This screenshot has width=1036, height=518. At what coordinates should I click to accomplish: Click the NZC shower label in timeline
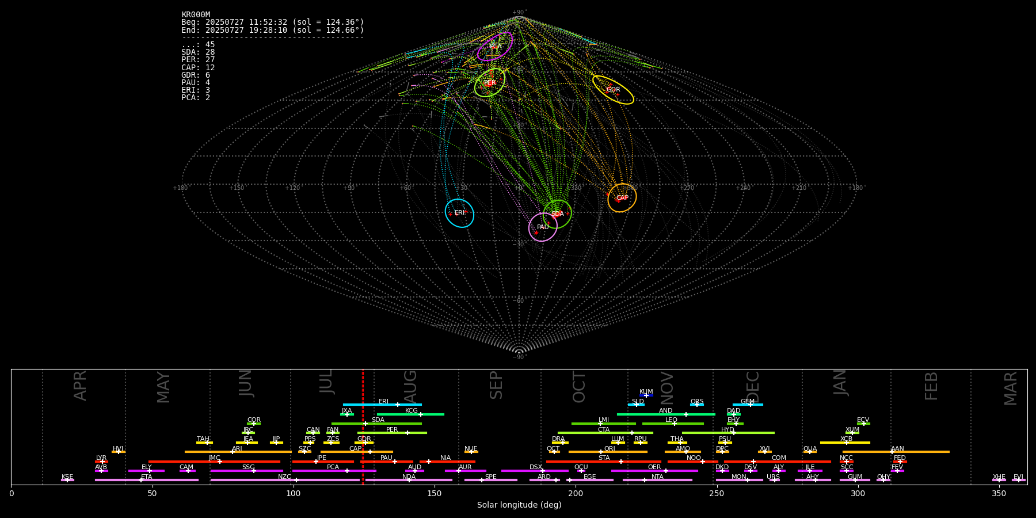click(285, 477)
